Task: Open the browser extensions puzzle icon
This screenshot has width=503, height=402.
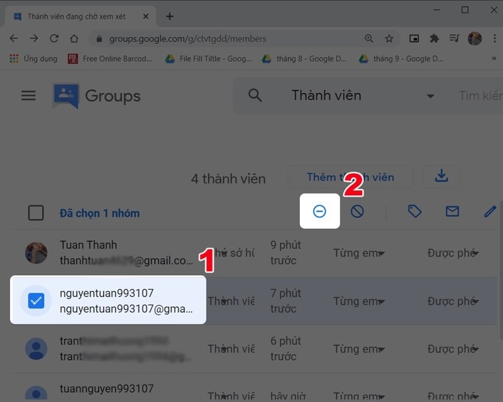Action: (x=434, y=38)
